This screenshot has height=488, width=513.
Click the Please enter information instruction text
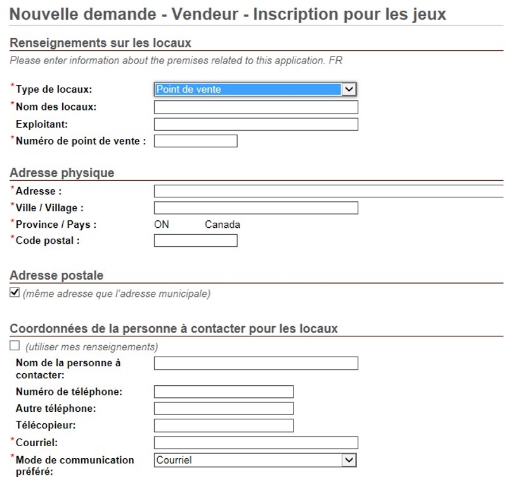pyautogui.click(x=176, y=60)
